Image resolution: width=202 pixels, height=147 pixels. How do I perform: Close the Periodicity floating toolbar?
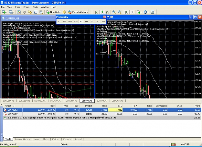click(x=104, y=17)
